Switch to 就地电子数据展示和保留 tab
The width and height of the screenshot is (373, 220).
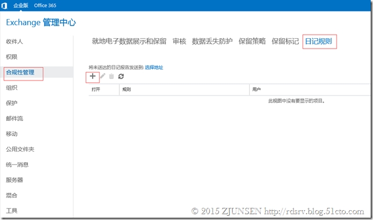[129, 41]
